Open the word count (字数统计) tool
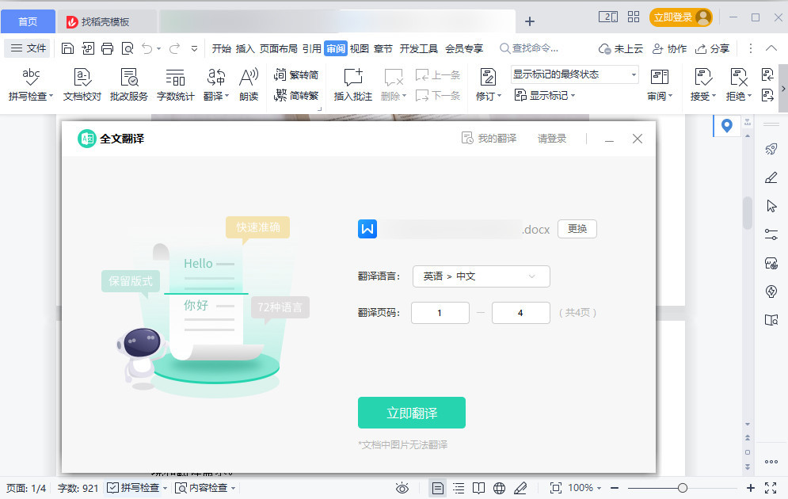788x499 pixels. [175, 83]
